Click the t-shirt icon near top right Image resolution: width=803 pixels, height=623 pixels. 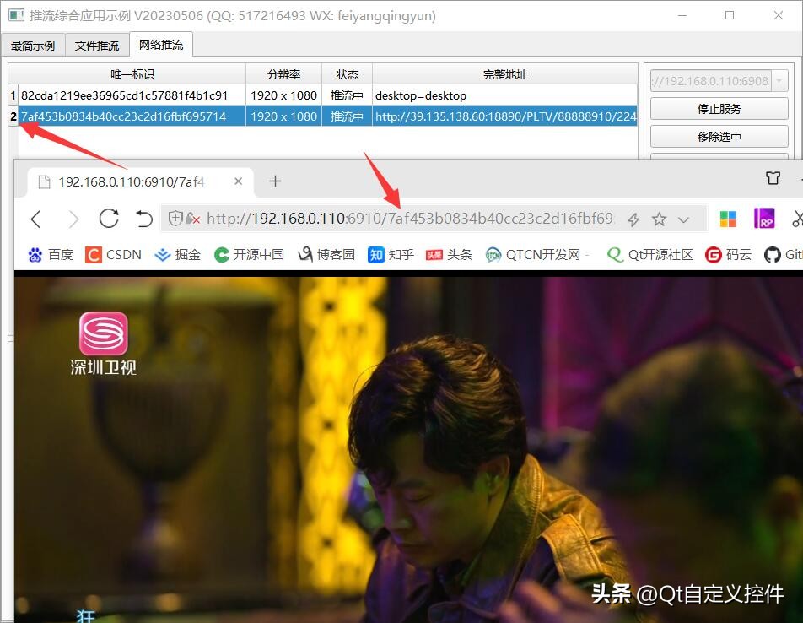773,178
